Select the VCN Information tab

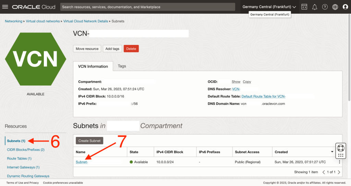tap(93, 66)
